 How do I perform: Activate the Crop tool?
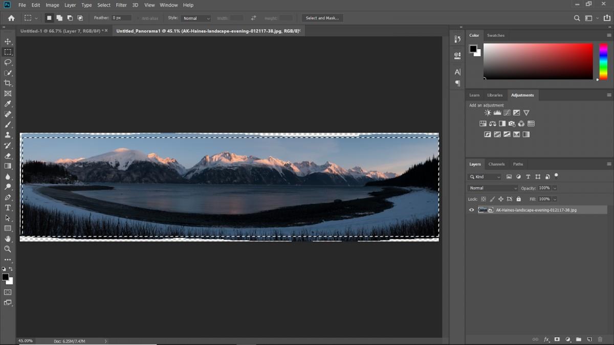(8, 83)
